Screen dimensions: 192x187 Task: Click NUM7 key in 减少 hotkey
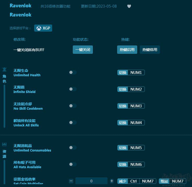[148, 181]
